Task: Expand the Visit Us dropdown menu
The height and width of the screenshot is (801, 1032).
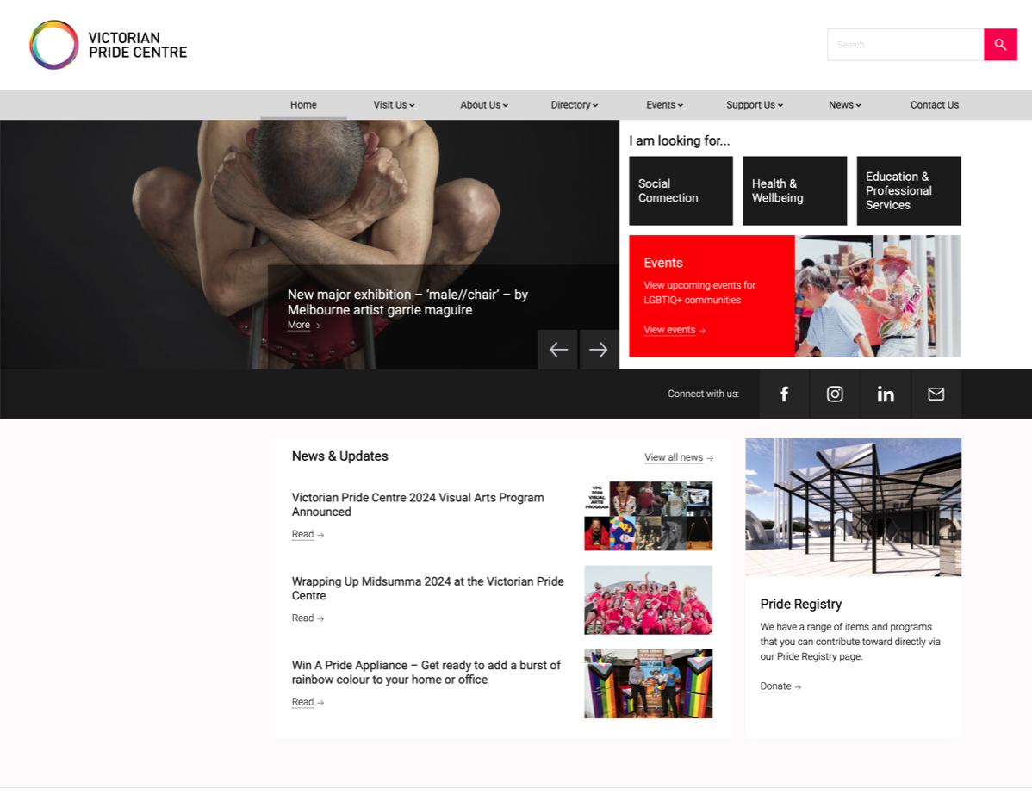Action: coord(394,105)
